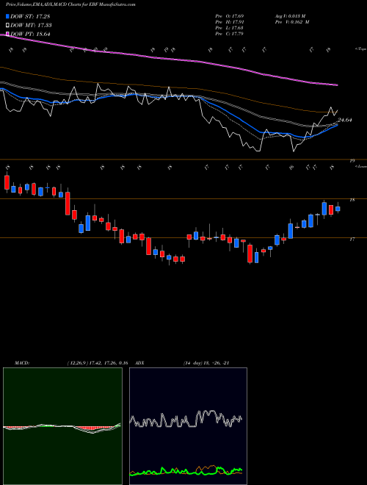Click the 'Pre O: 17.69' value
Image resolution: width=367 pixels, height=485 pixels.
[x=229, y=16]
